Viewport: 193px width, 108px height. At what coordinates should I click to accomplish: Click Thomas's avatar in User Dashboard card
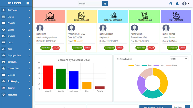[x=166, y=28]
